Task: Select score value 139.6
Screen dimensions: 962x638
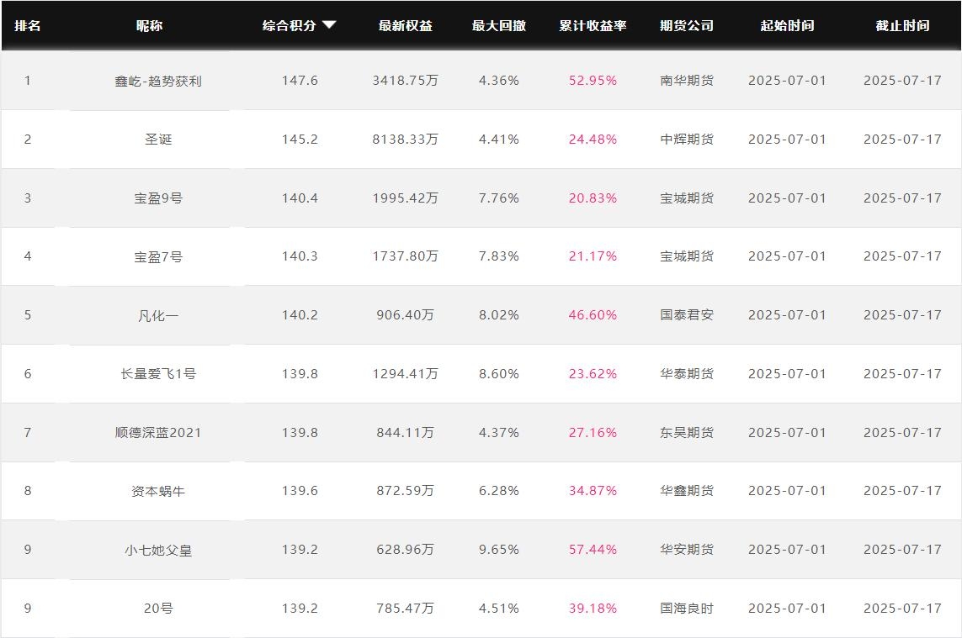Action: (x=300, y=491)
